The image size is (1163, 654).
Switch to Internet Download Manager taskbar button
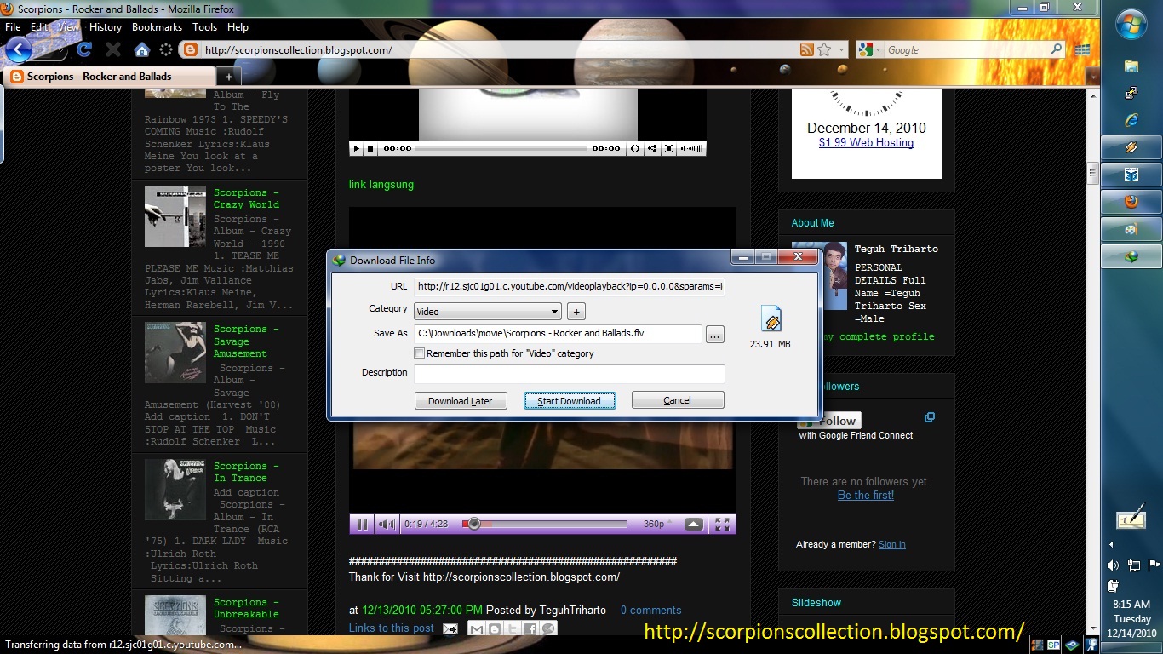pyautogui.click(x=1131, y=255)
